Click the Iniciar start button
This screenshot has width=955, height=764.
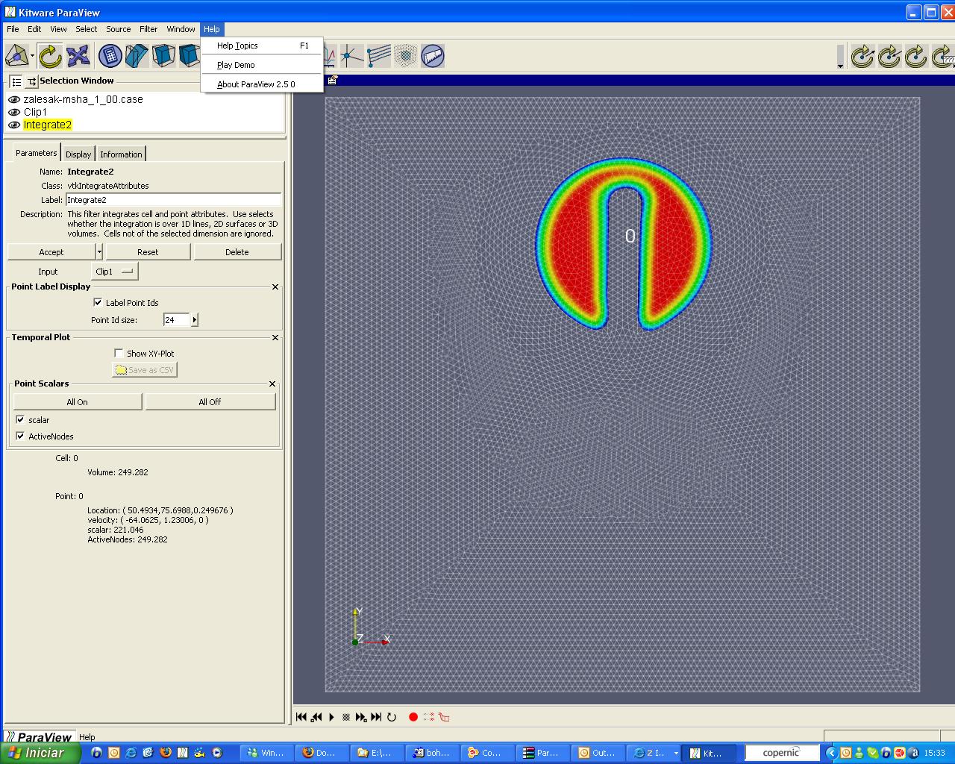point(40,753)
